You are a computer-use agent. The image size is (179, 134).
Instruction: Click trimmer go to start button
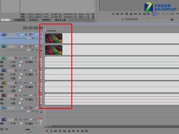click(135, 14)
